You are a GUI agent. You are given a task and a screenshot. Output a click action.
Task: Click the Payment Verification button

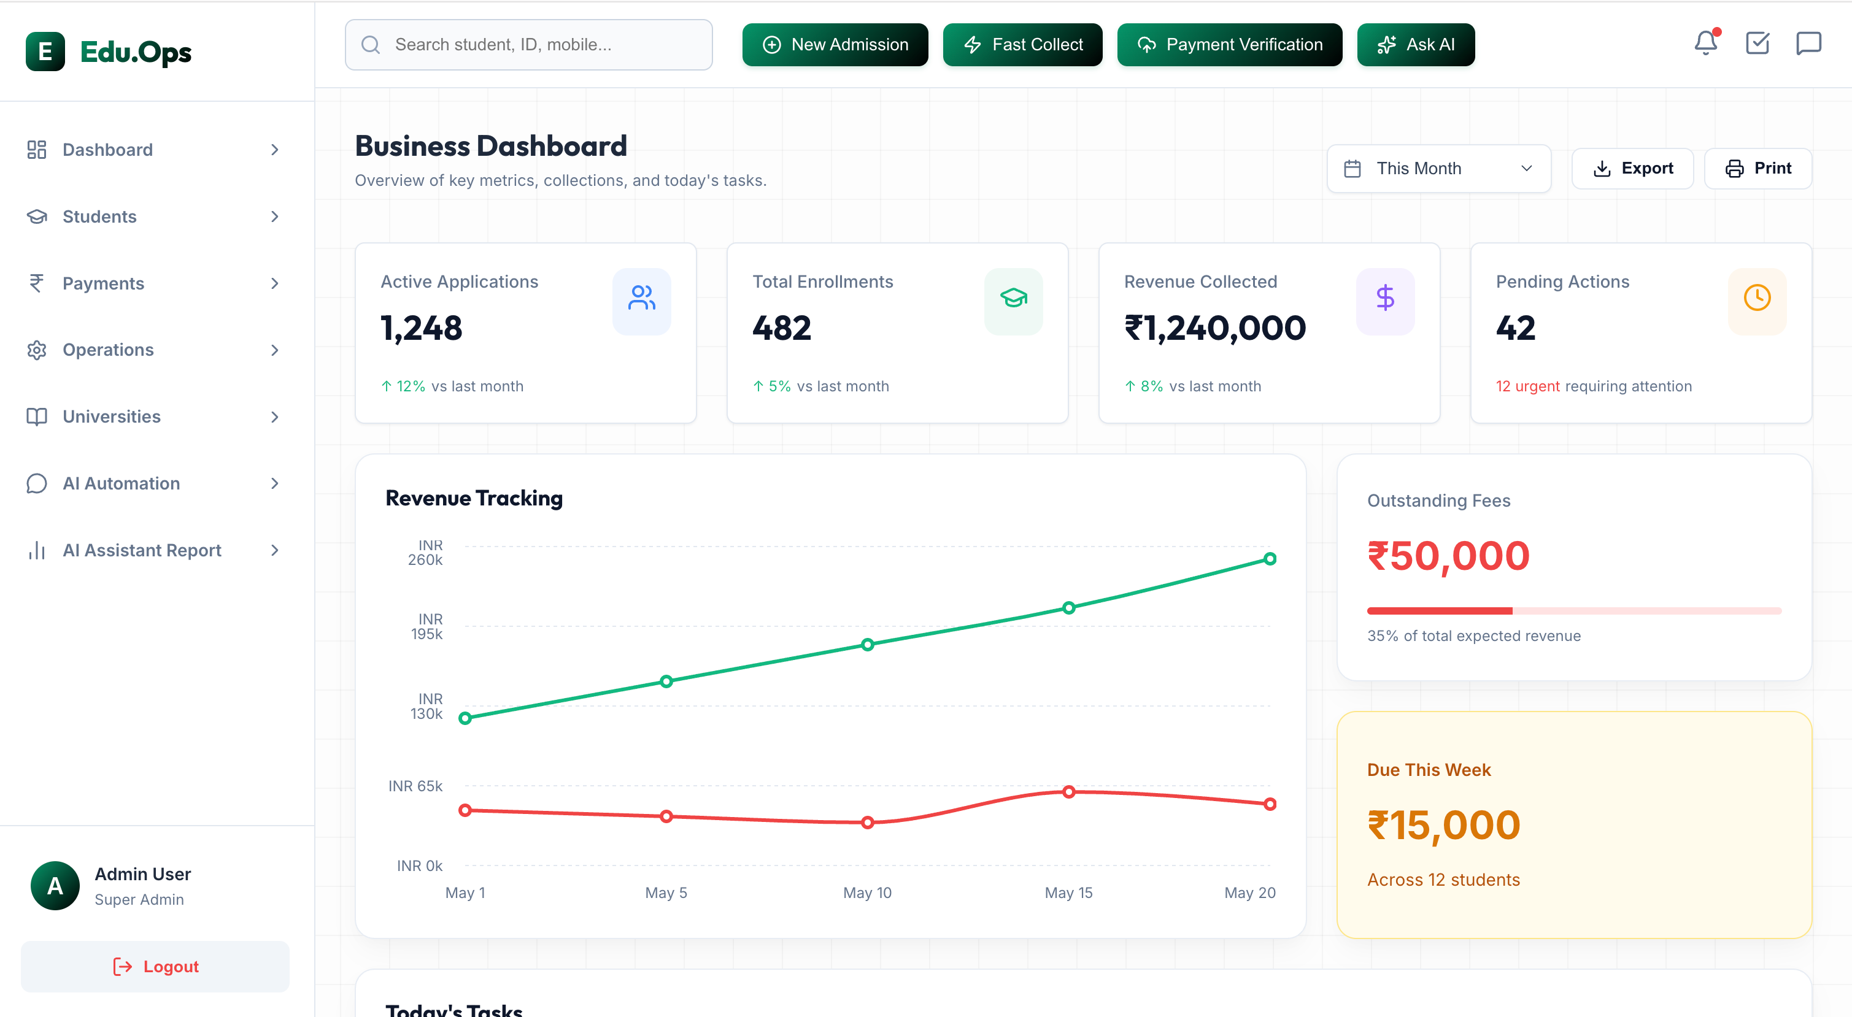point(1229,45)
